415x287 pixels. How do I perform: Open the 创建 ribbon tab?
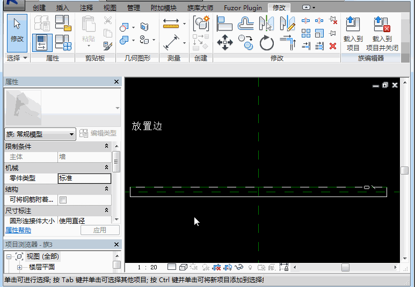point(39,8)
